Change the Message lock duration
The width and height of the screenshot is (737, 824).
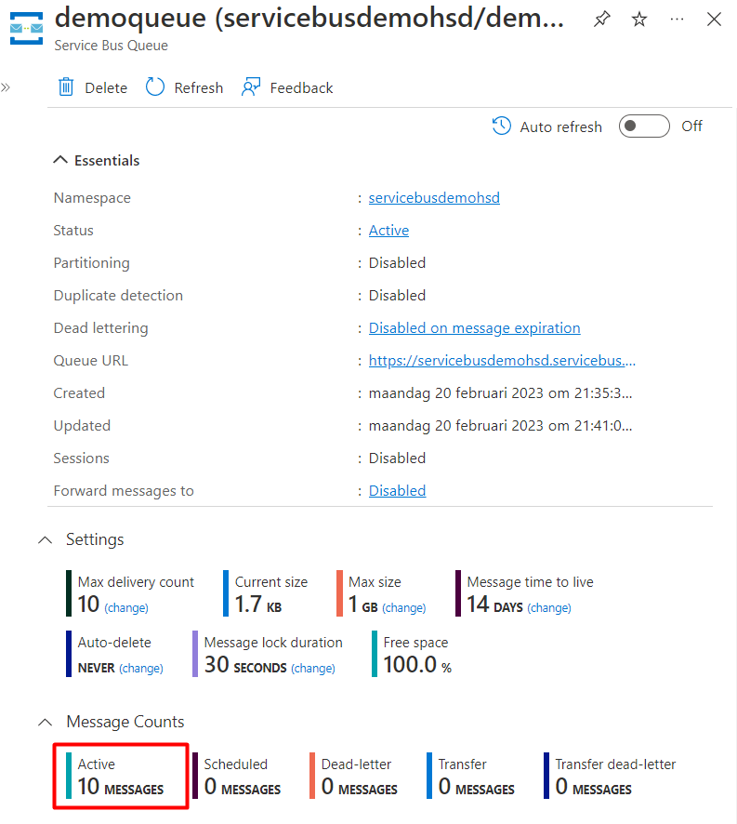(313, 669)
